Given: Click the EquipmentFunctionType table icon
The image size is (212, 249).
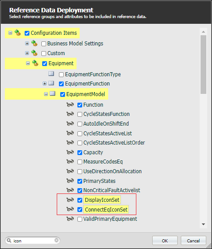Looking at the screenshot, I should point(51,74).
